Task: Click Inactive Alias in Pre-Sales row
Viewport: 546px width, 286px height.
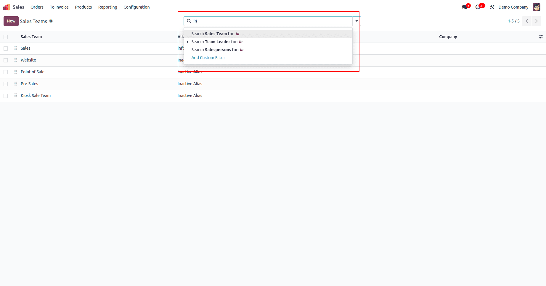Action: click(190, 84)
